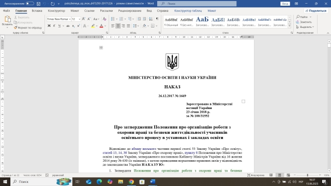Open Outlook from the taskbar
The width and height of the screenshot is (331, 186).
pyautogui.click(x=88, y=181)
